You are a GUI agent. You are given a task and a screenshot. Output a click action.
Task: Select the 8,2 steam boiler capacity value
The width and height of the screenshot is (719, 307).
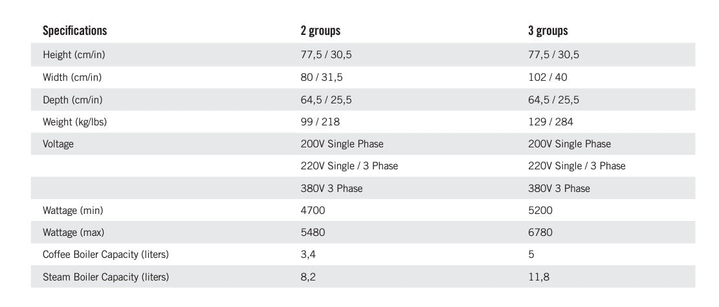307,277
